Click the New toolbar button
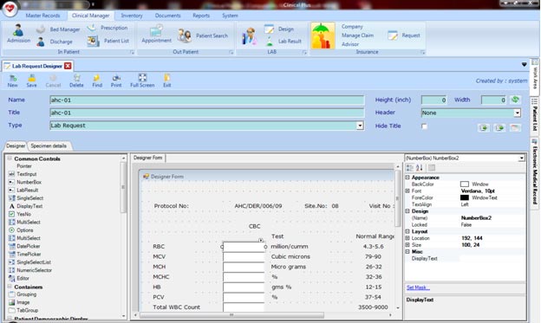541x323 pixels. pyautogui.click(x=12, y=81)
